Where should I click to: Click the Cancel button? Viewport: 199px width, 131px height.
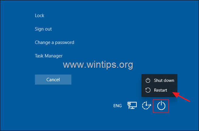[53, 80]
